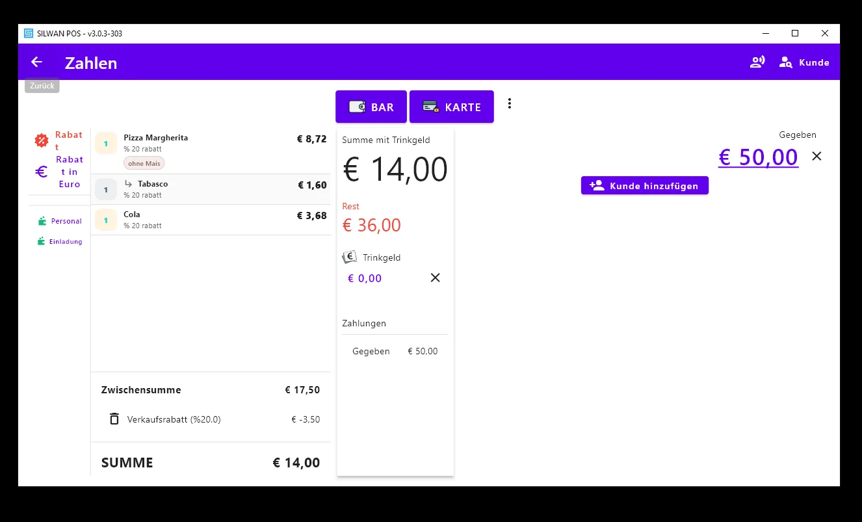Edit the € 50,00 given amount
The height and width of the screenshot is (522, 862).
(x=758, y=157)
